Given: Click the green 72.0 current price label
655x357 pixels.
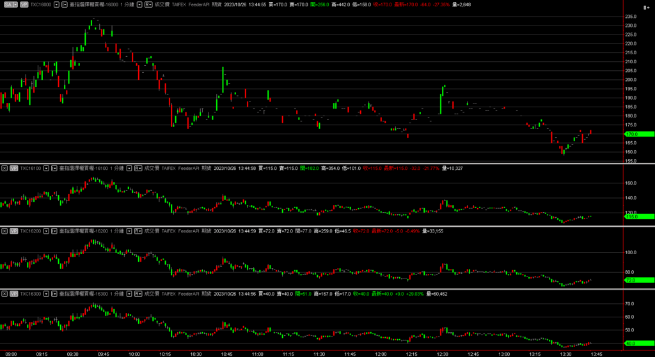Looking at the screenshot, I should (x=639, y=280).
